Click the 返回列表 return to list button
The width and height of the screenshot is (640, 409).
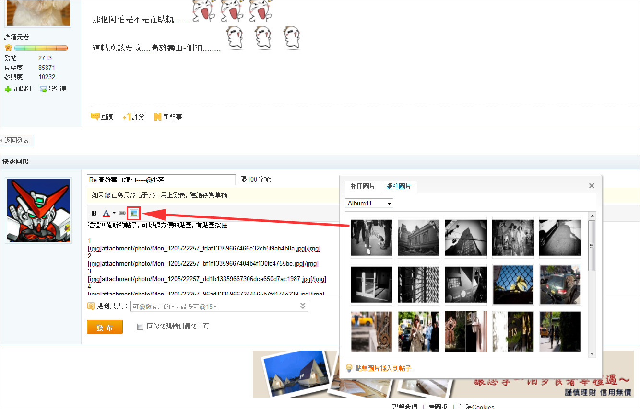point(17,140)
